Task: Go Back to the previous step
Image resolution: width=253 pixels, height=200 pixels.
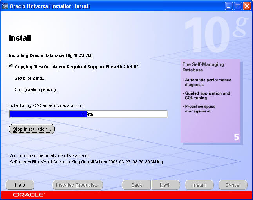Action: coord(136,185)
